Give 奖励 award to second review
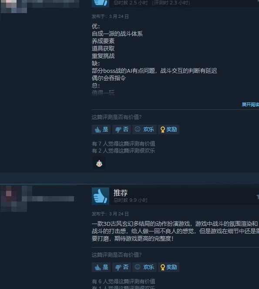The width and height of the screenshot is (259, 289). click(168, 267)
